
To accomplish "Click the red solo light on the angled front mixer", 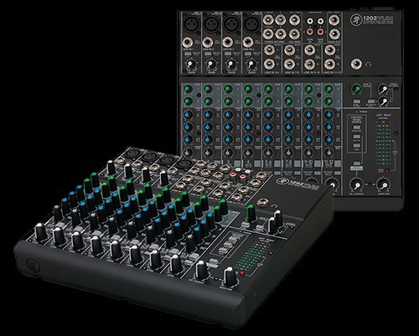I will (242, 273).
